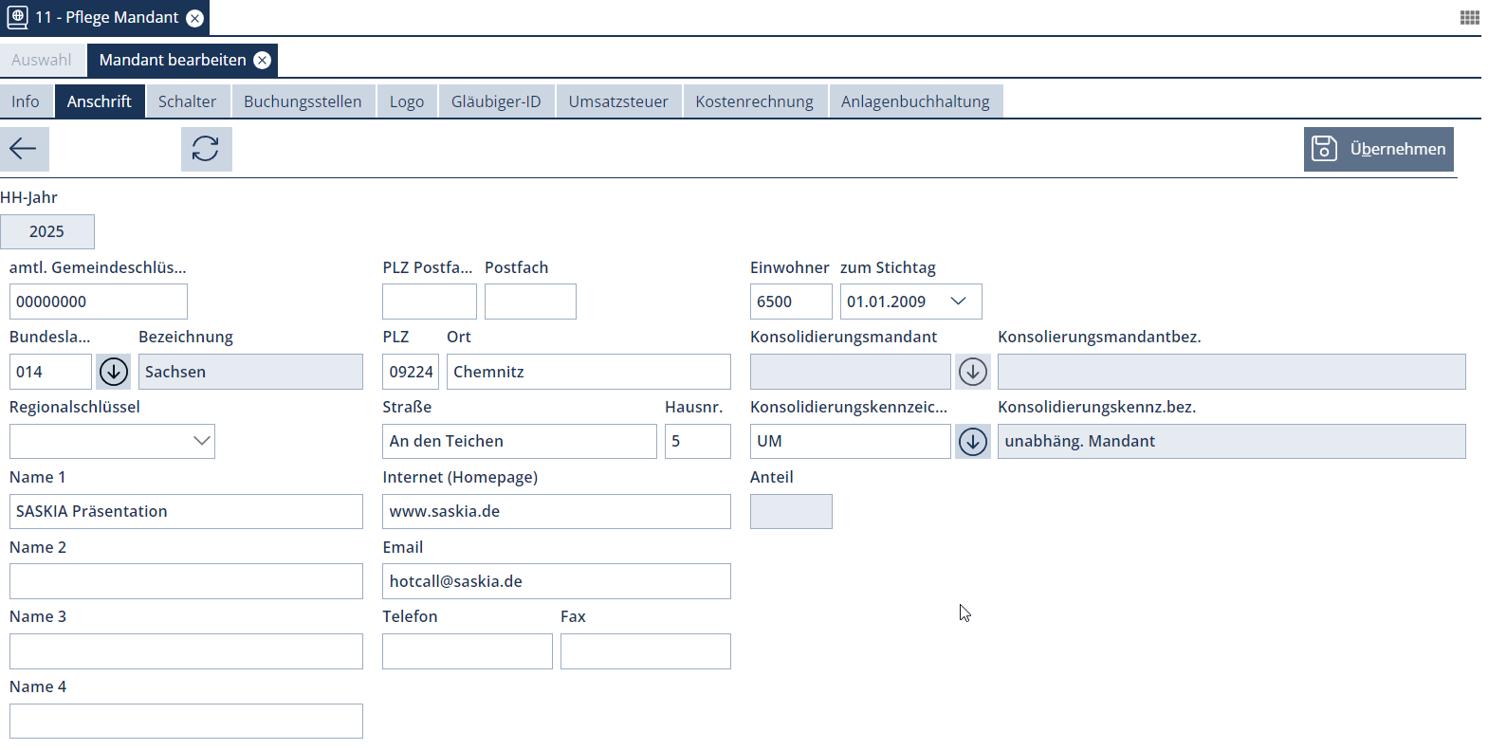Expand the Regionalschlüssel dropdown
Viewport: 1488px width, 750px height.
pos(201,441)
